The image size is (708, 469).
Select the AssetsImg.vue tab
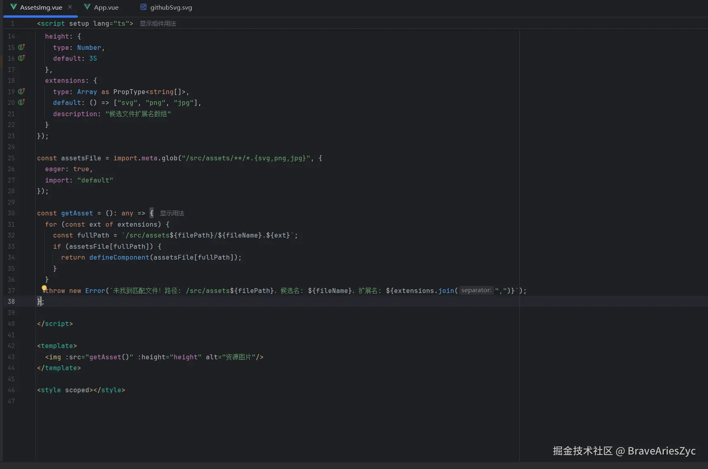(41, 7)
